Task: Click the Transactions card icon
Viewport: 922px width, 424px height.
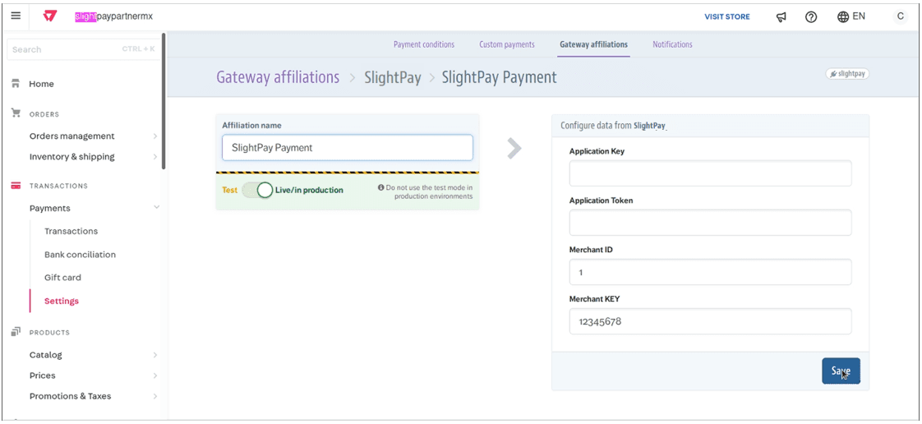Action: pyautogui.click(x=16, y=186)
